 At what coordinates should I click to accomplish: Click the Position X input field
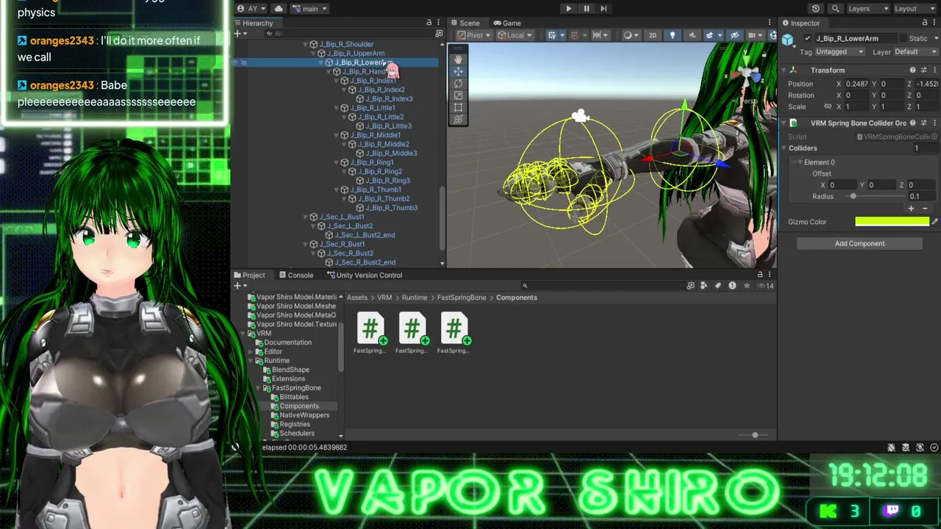[x=856, y=84]
